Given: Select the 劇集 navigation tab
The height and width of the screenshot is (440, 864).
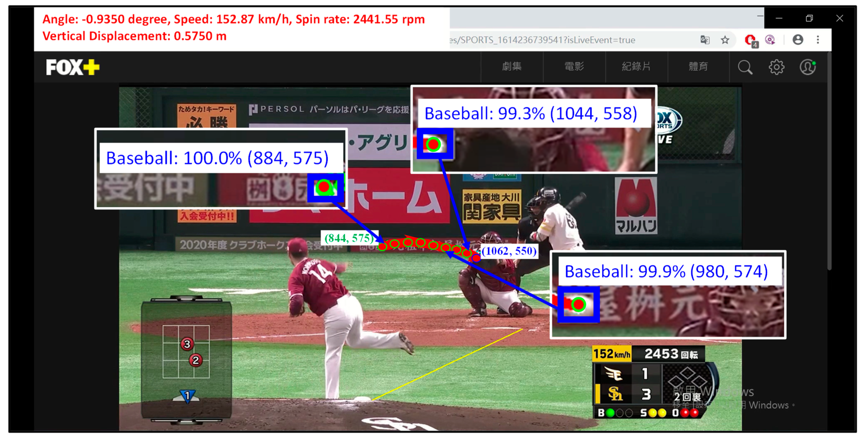Looking at the screenshot, I should point(512,66).
